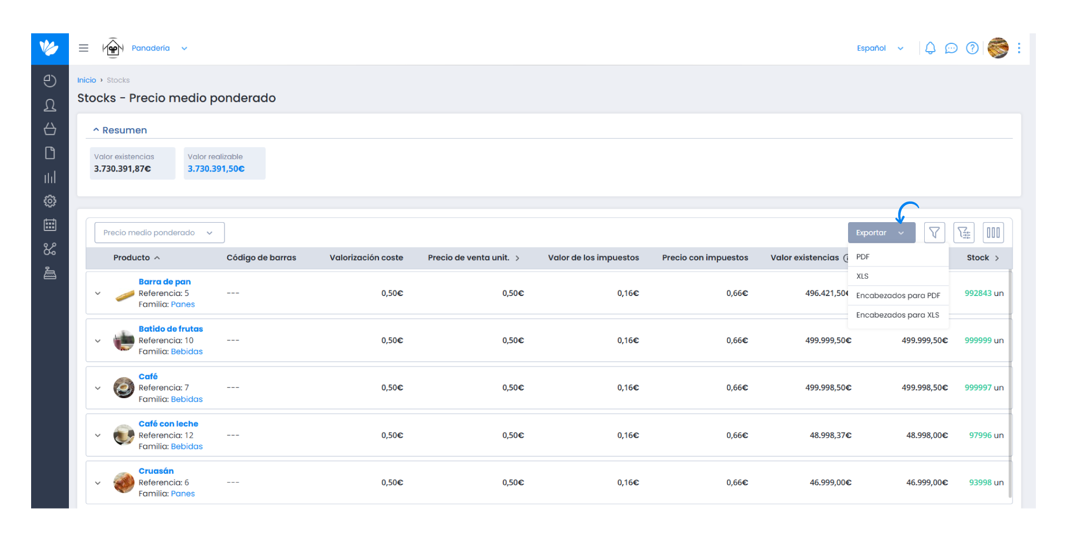Image resolution: width=1067 pixels, height=537 pixels.
Task: Open the vertical three-dots menu
Action: pos(1019,48)
